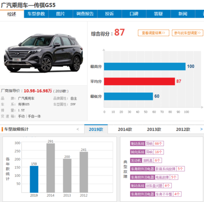Screen dimensions: 204x202
Task: Click the 参与此车型调查 button
Action: pyautogui.click(x=188, y=33)
